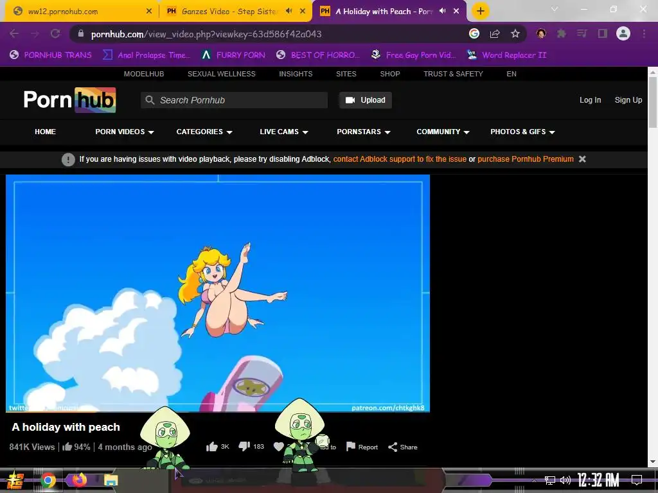View site info via the lock icon

[x=81, y=33]
